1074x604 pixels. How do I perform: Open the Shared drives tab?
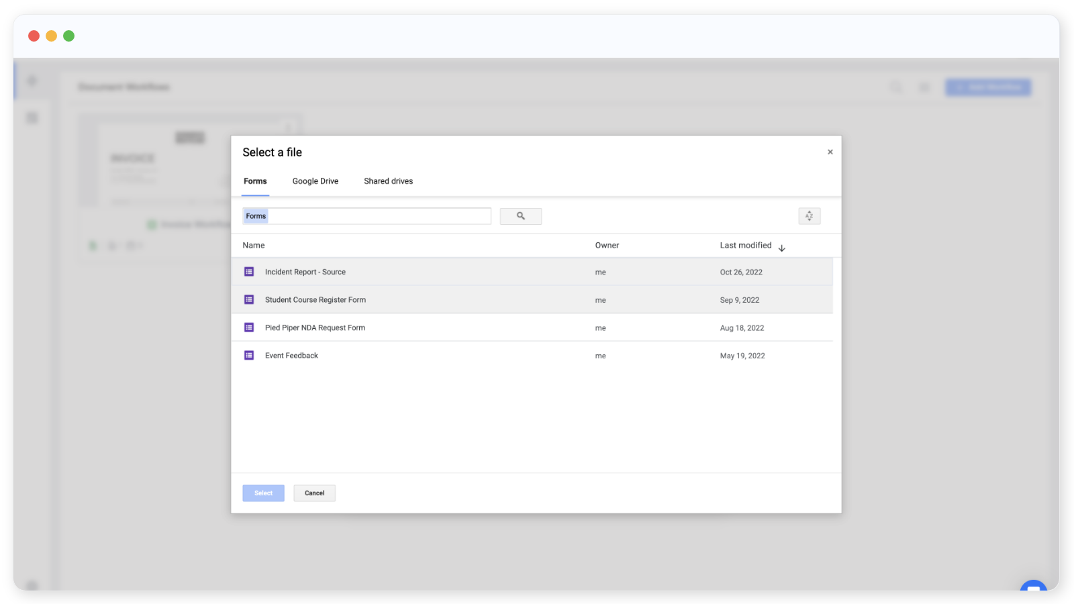388,181
